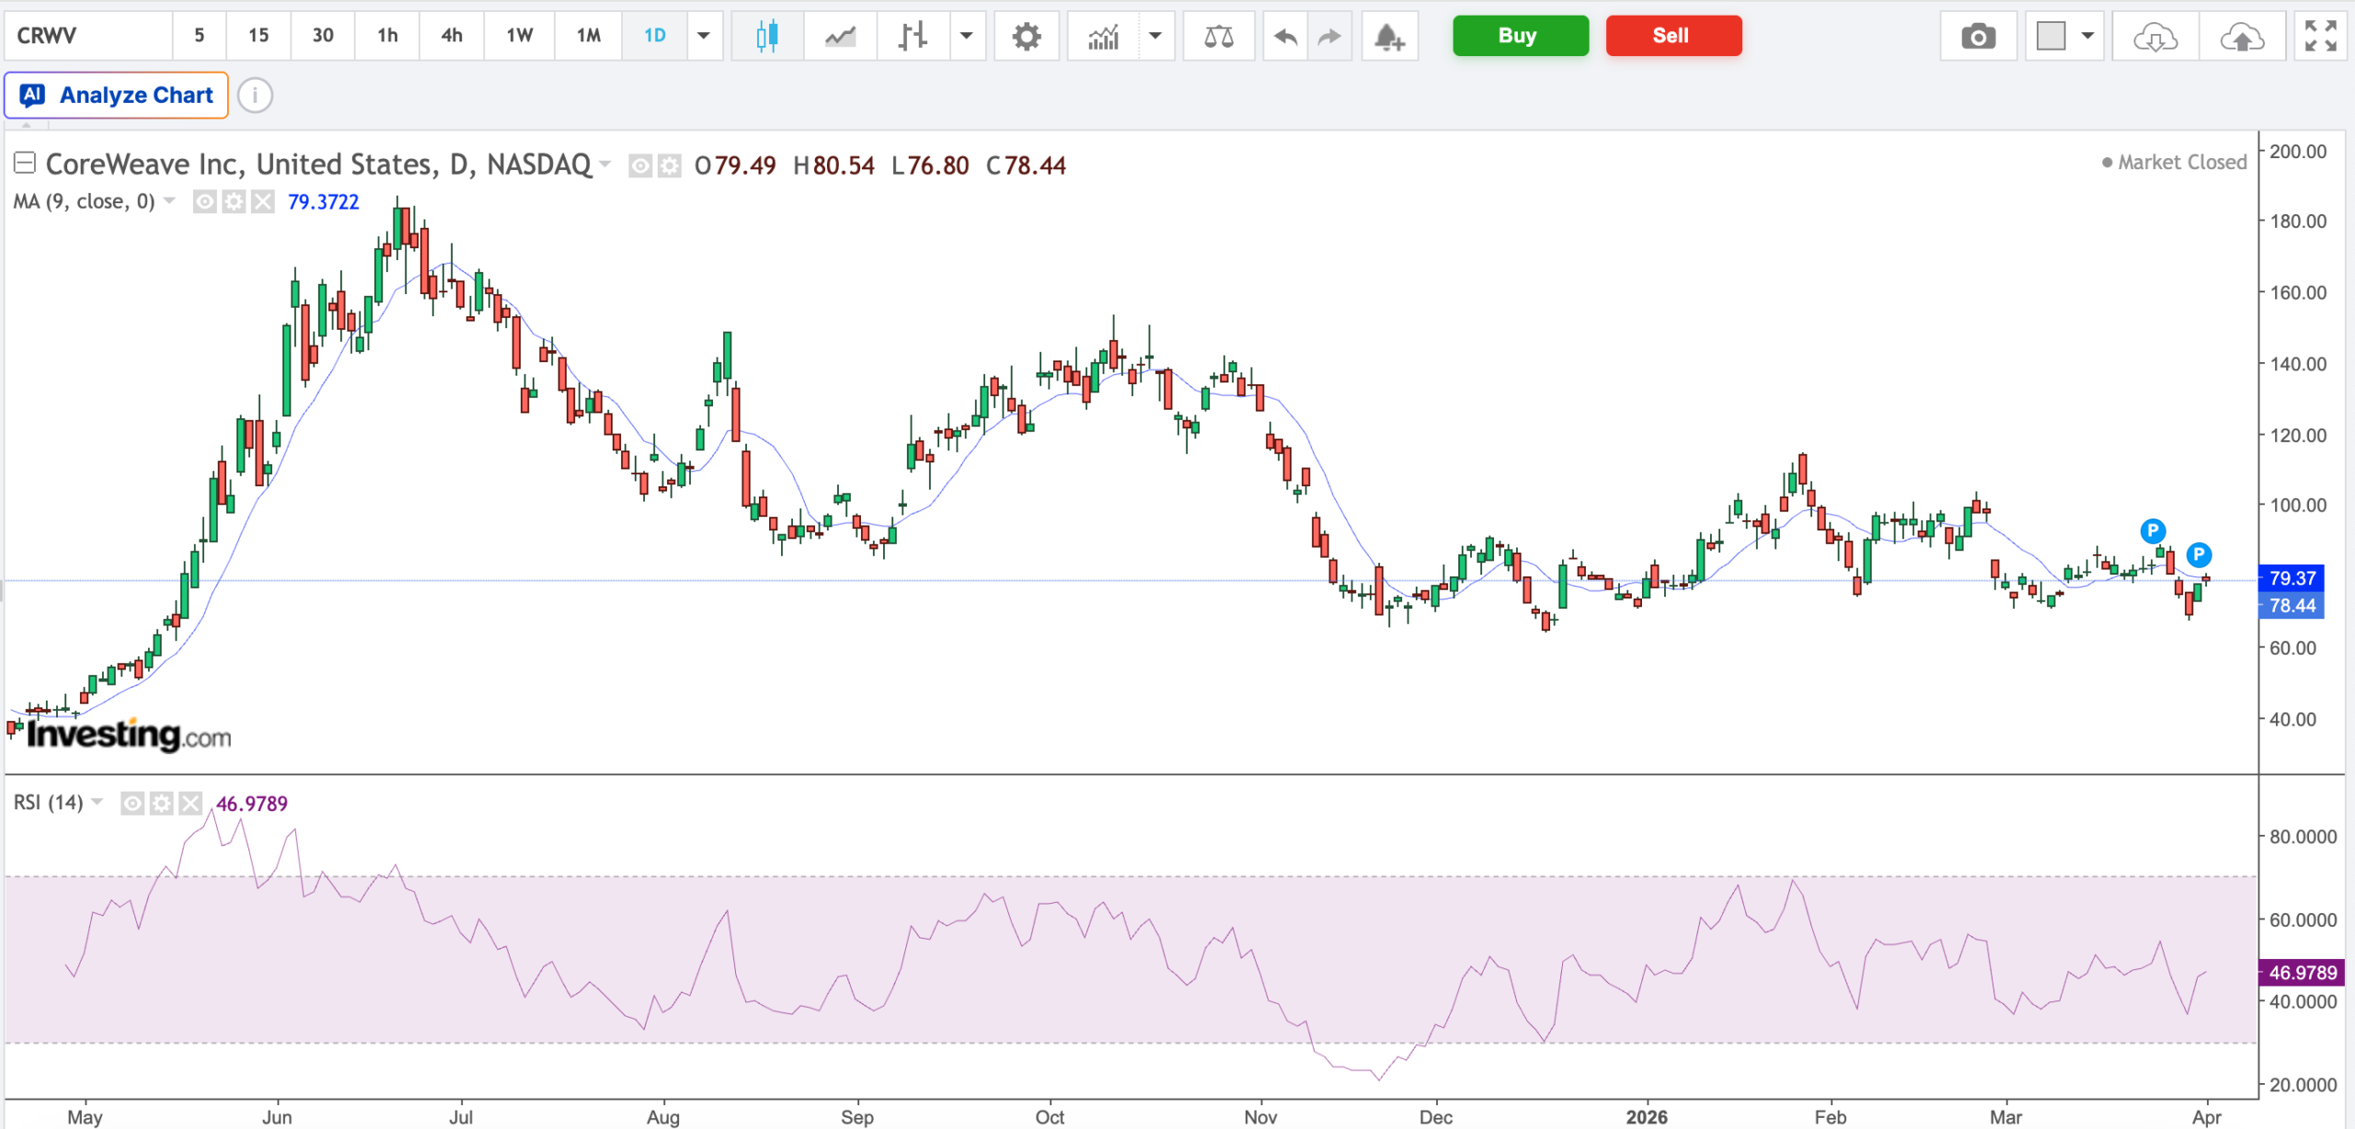Click the RSI value 46.9789 in legend
This screenshot has height=1129, width=2355.
click(x=252, y=804)
